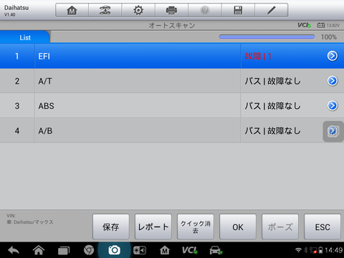The width and height of the screenshot is (344, 258).
Task: Click ABS status パス | 故障なし
Action: tap(272, 106)
